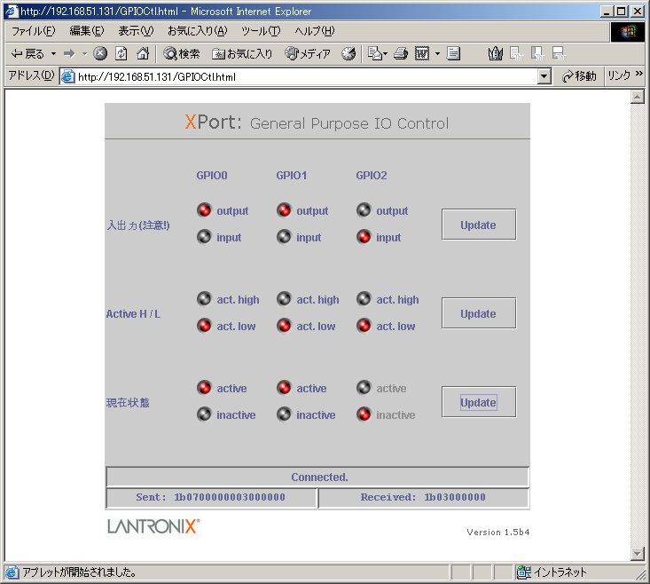The image size is (650, 584).
Task: Open the Edit button dropdown arrow
Action: coord(437,54)
